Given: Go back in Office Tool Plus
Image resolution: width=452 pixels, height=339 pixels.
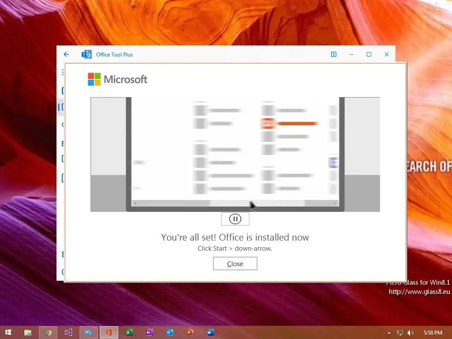Looking at the screenshot, I should click(x=66, y=54).
